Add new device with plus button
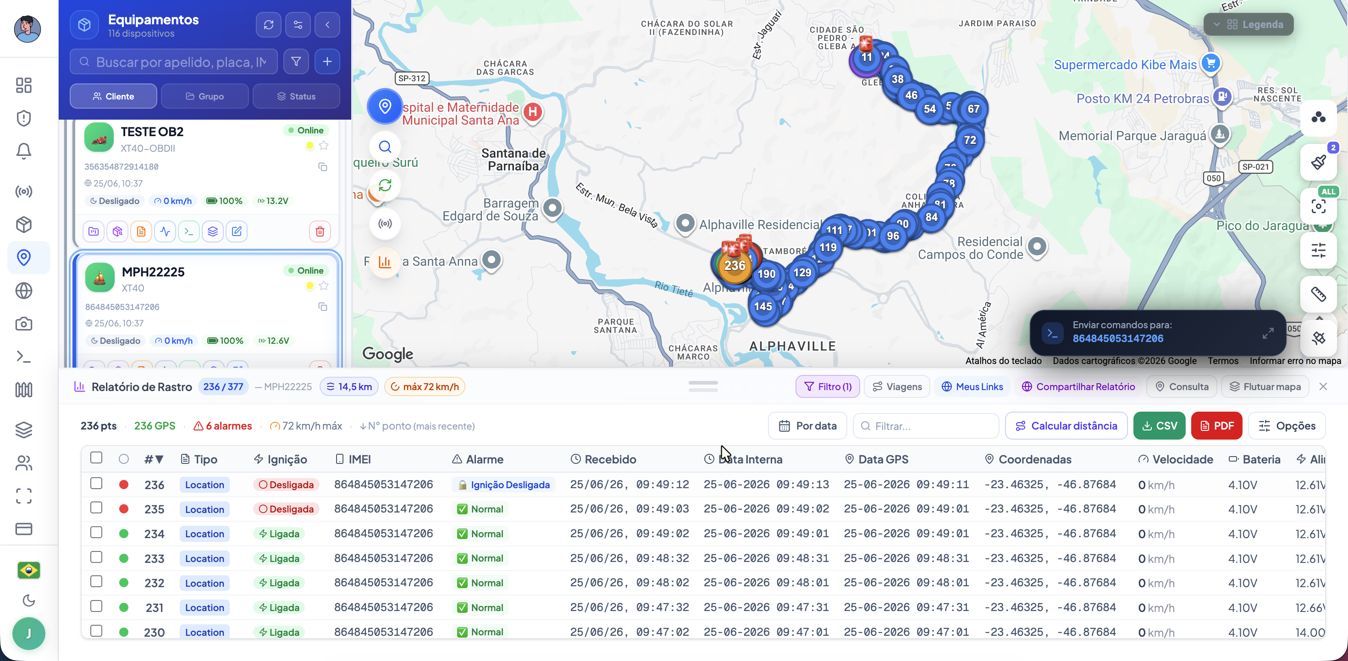Viewport: 1348px width, 661px height. tap(327, 62)
